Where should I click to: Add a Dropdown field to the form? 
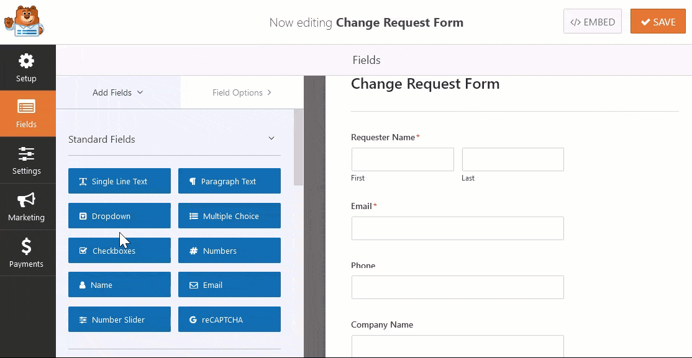tap(119, 215)
